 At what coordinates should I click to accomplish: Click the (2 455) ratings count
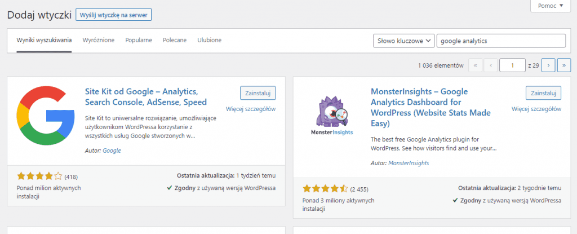tap(359, 189)
